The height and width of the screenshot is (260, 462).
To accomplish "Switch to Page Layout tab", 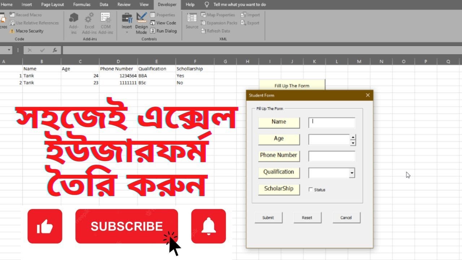I will [x=52, y=5].
